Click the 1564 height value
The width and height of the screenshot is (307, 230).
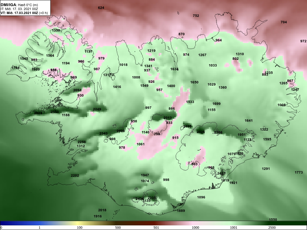[x=50, y=56]
